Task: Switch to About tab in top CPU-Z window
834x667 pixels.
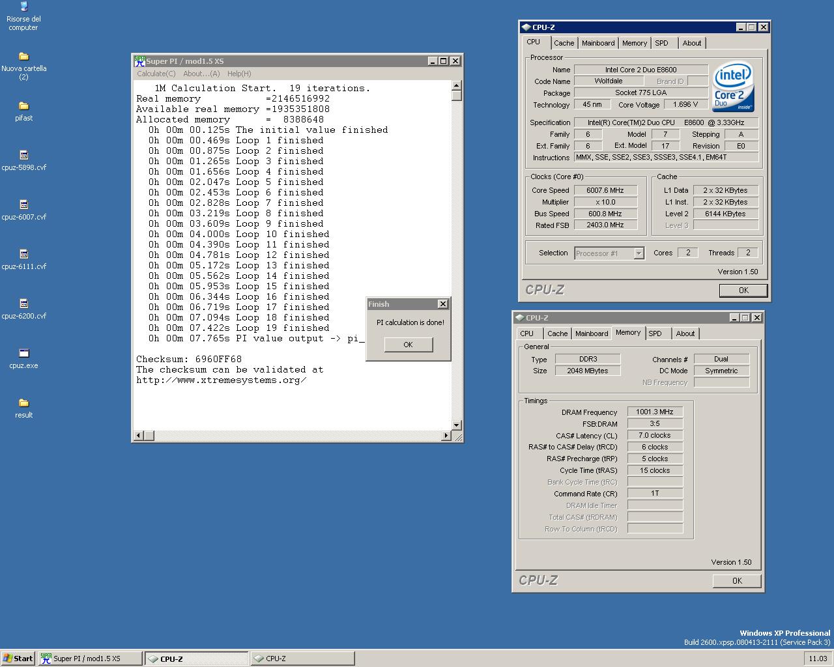Action: point(692,43)
